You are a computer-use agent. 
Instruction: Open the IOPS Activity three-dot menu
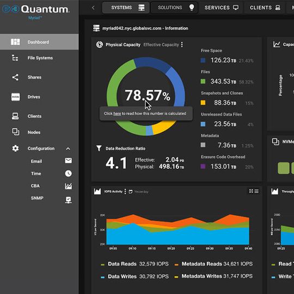[125, 192]
